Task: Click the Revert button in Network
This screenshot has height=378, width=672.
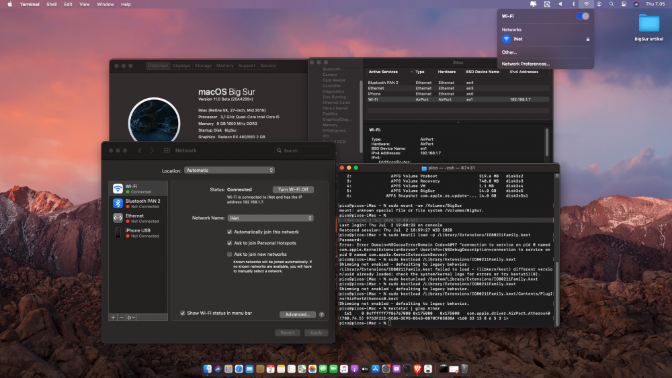Action: (288, 332)
